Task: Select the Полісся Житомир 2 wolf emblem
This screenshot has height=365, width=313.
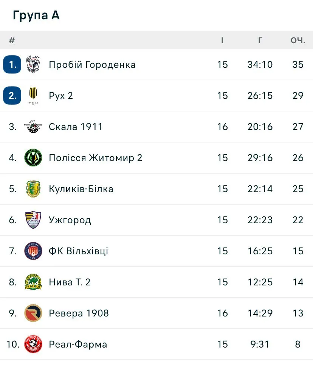Action: tap(33, 158)
